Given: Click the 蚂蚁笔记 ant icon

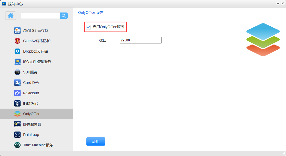Looking at the screenshot, I should [17, 103].
